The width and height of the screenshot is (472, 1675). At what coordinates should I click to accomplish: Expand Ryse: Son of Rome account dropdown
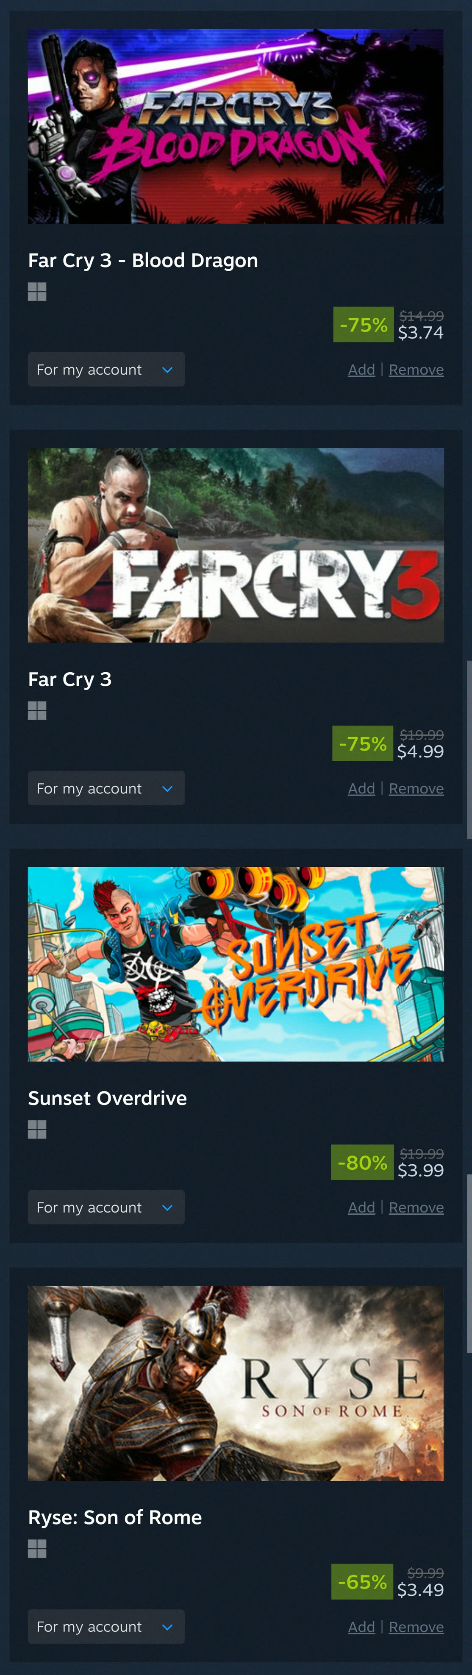pos(106,1626)
